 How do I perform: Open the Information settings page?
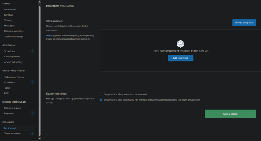[x=10, y=9]
